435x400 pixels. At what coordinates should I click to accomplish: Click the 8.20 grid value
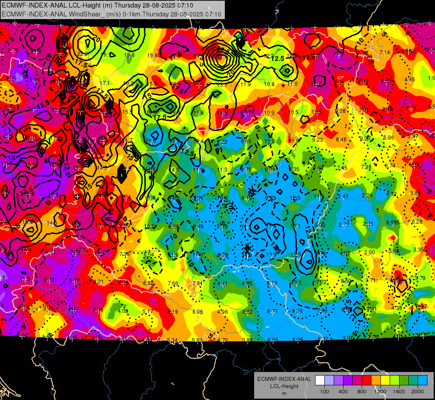pyautogui.click(x=297, y=311)
